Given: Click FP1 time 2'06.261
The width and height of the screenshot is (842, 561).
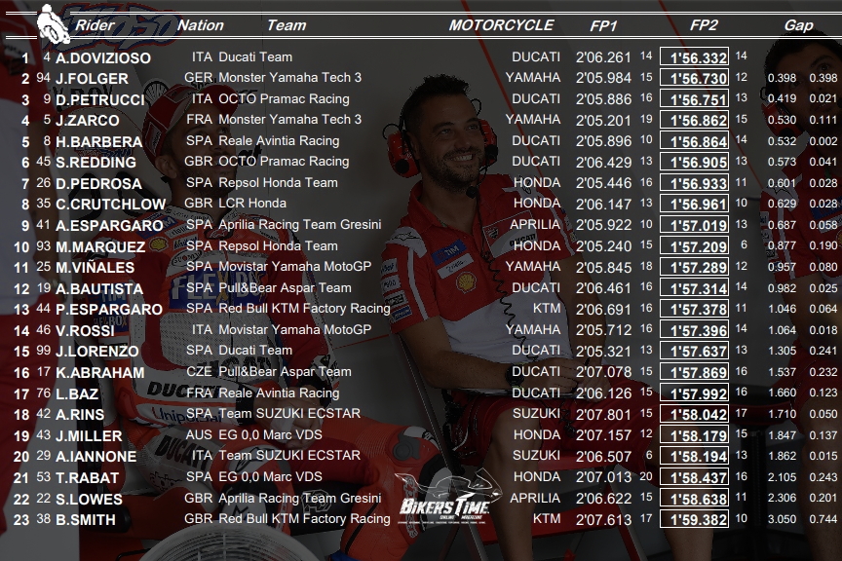Looking at the screenshot, I should pos(603,57).
